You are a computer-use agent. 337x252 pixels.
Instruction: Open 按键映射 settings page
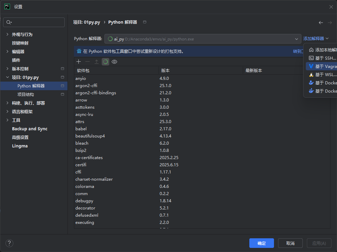pyautogui.click(x=20, y=43)
